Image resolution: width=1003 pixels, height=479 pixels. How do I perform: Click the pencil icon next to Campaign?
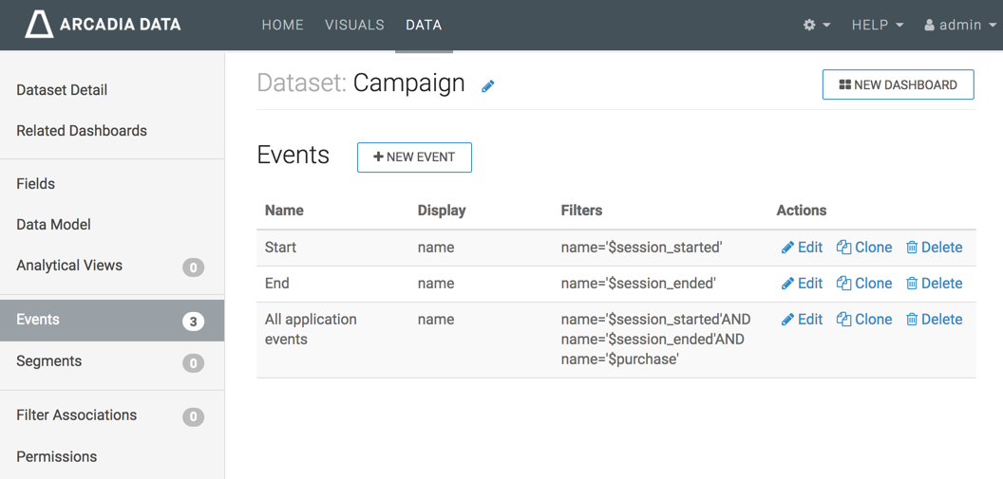(488, 86)
